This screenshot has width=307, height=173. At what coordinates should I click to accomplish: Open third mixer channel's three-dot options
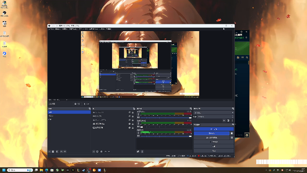click(x=139, y=133)
